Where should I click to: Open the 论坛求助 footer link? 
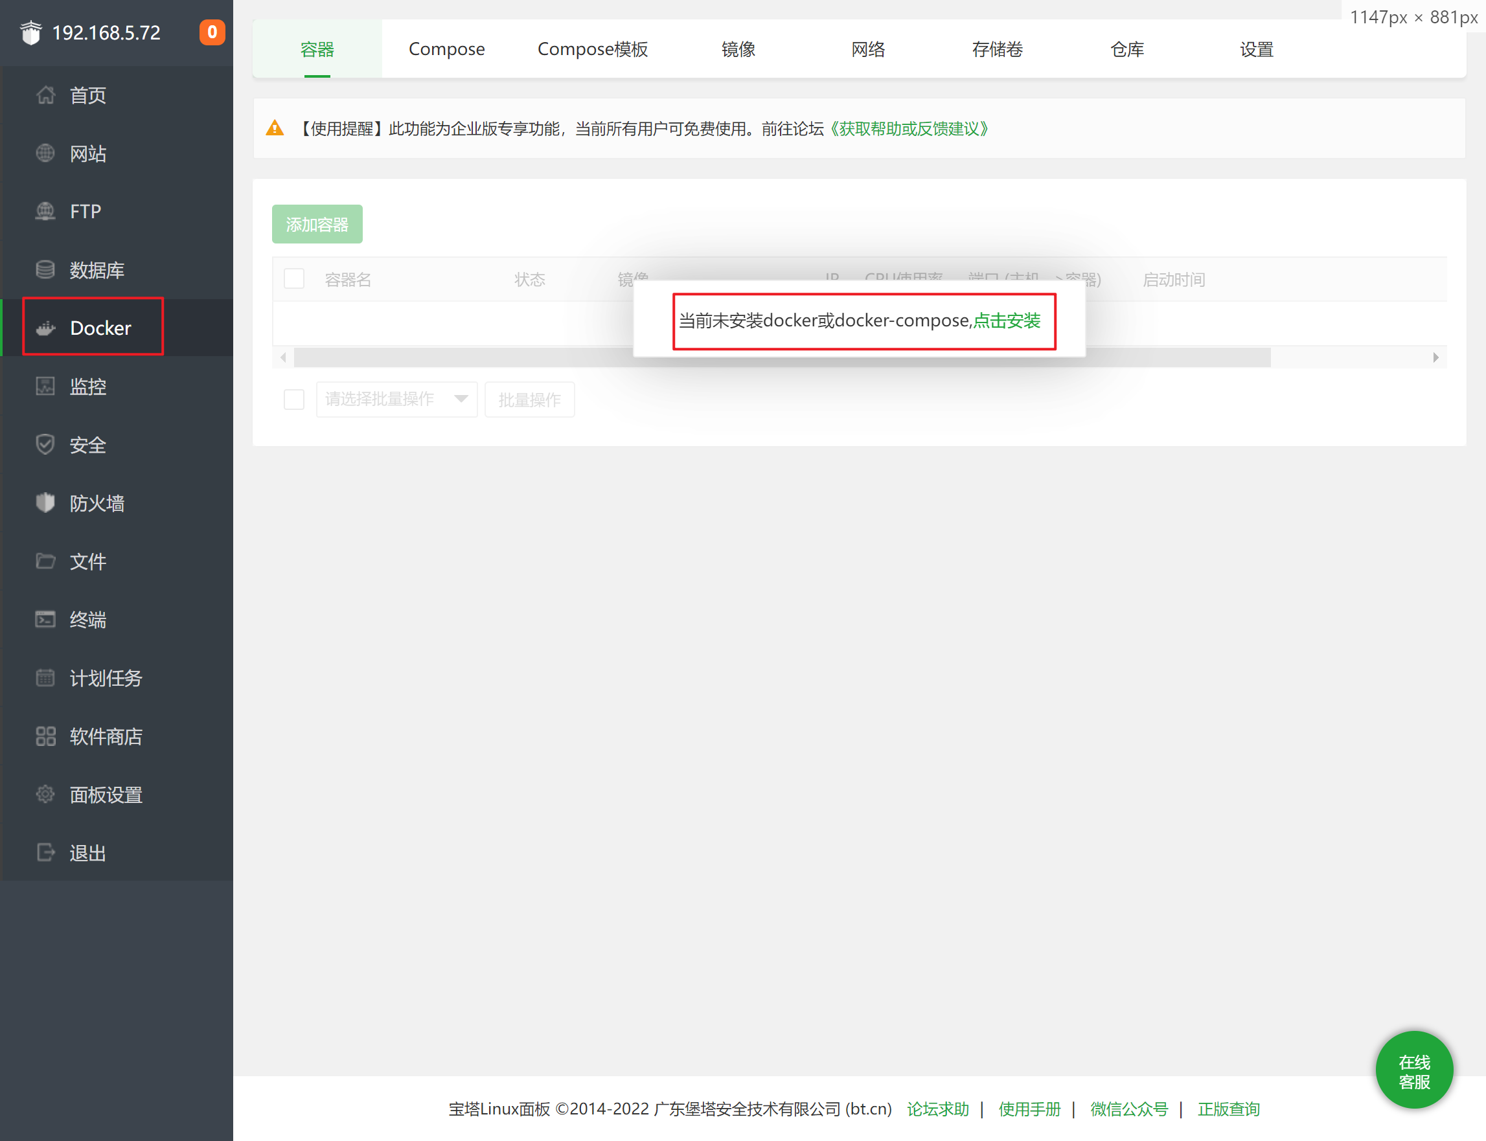[938, 1109]
